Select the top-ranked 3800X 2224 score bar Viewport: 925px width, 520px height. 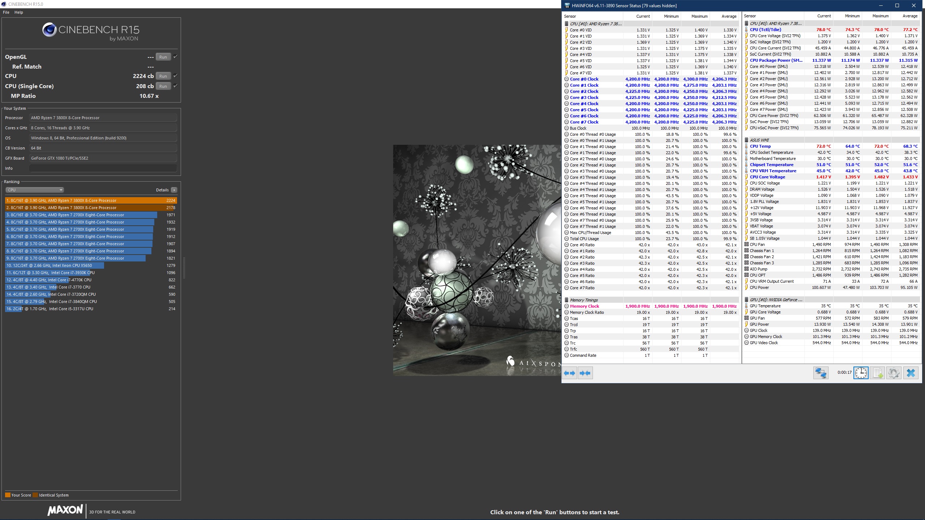[x=90, y=200]
